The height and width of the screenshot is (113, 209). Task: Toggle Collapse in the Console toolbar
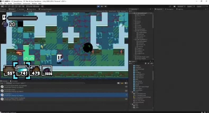tap(9, 83)
